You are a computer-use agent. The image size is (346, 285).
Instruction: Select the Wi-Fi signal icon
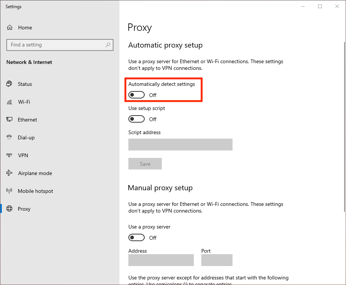pos(9,102)
